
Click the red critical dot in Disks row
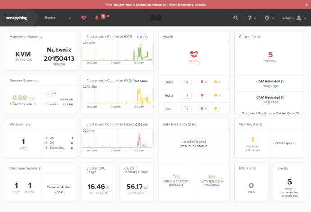coord(202,82)
